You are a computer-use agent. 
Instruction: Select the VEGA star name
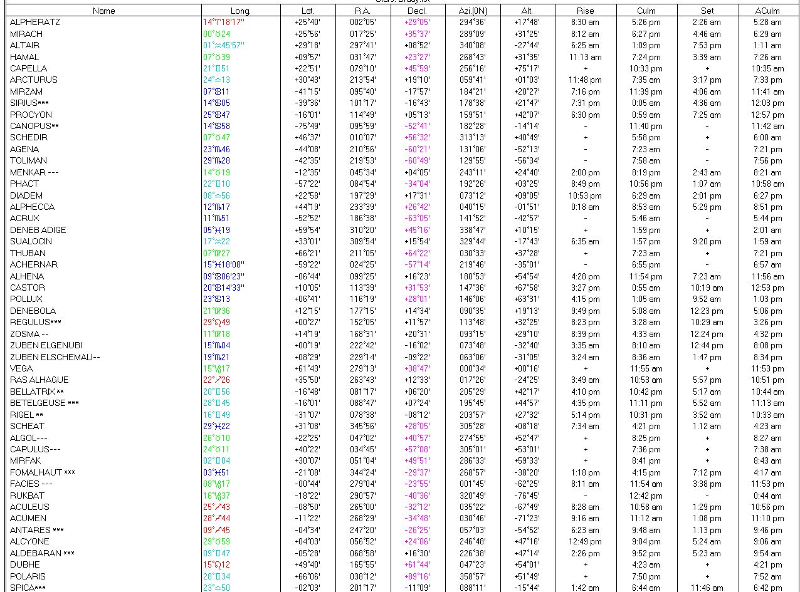(21, 368)
